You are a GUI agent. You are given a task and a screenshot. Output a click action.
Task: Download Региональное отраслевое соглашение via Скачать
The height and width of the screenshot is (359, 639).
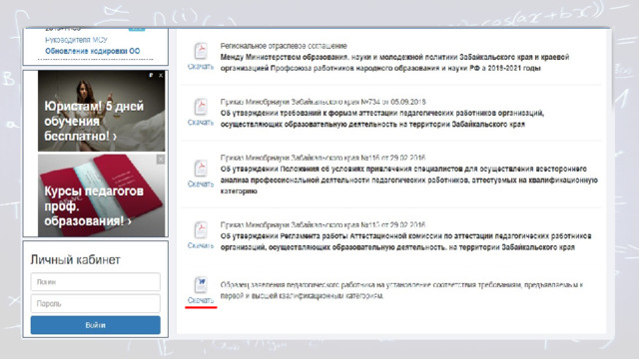[201, 67]
